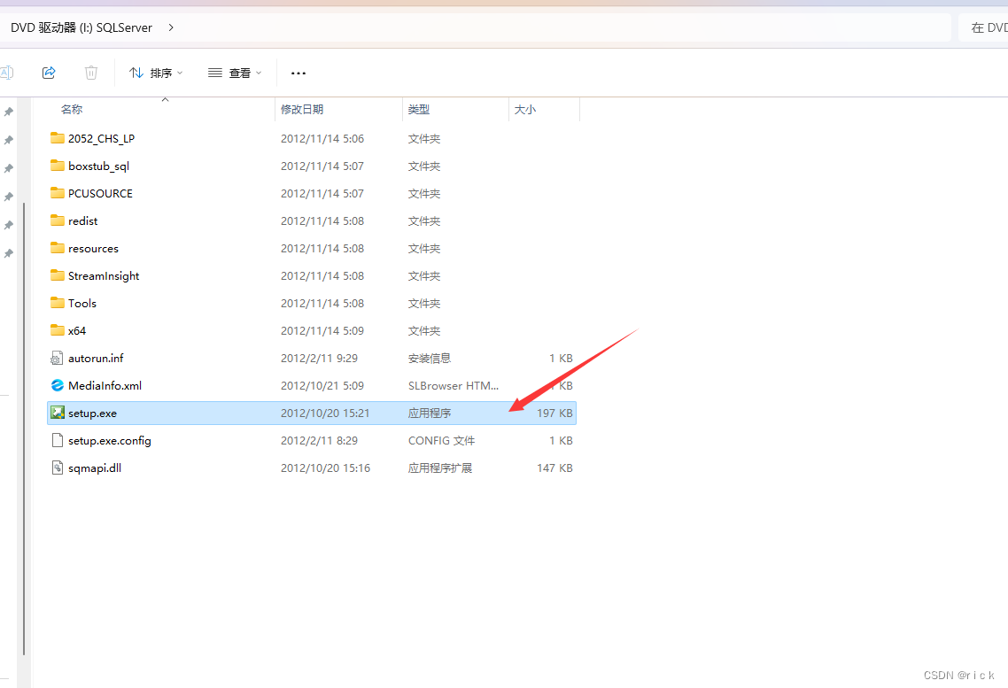Open the See more ellipsis menu

(x=298, y=73)
